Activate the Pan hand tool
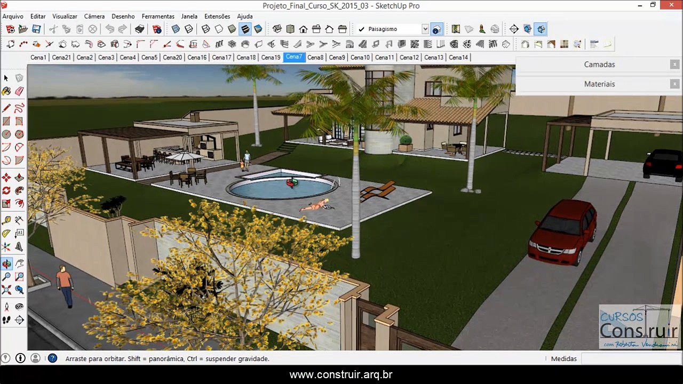The width and height of the screenshot is (683, 384). 19,263
